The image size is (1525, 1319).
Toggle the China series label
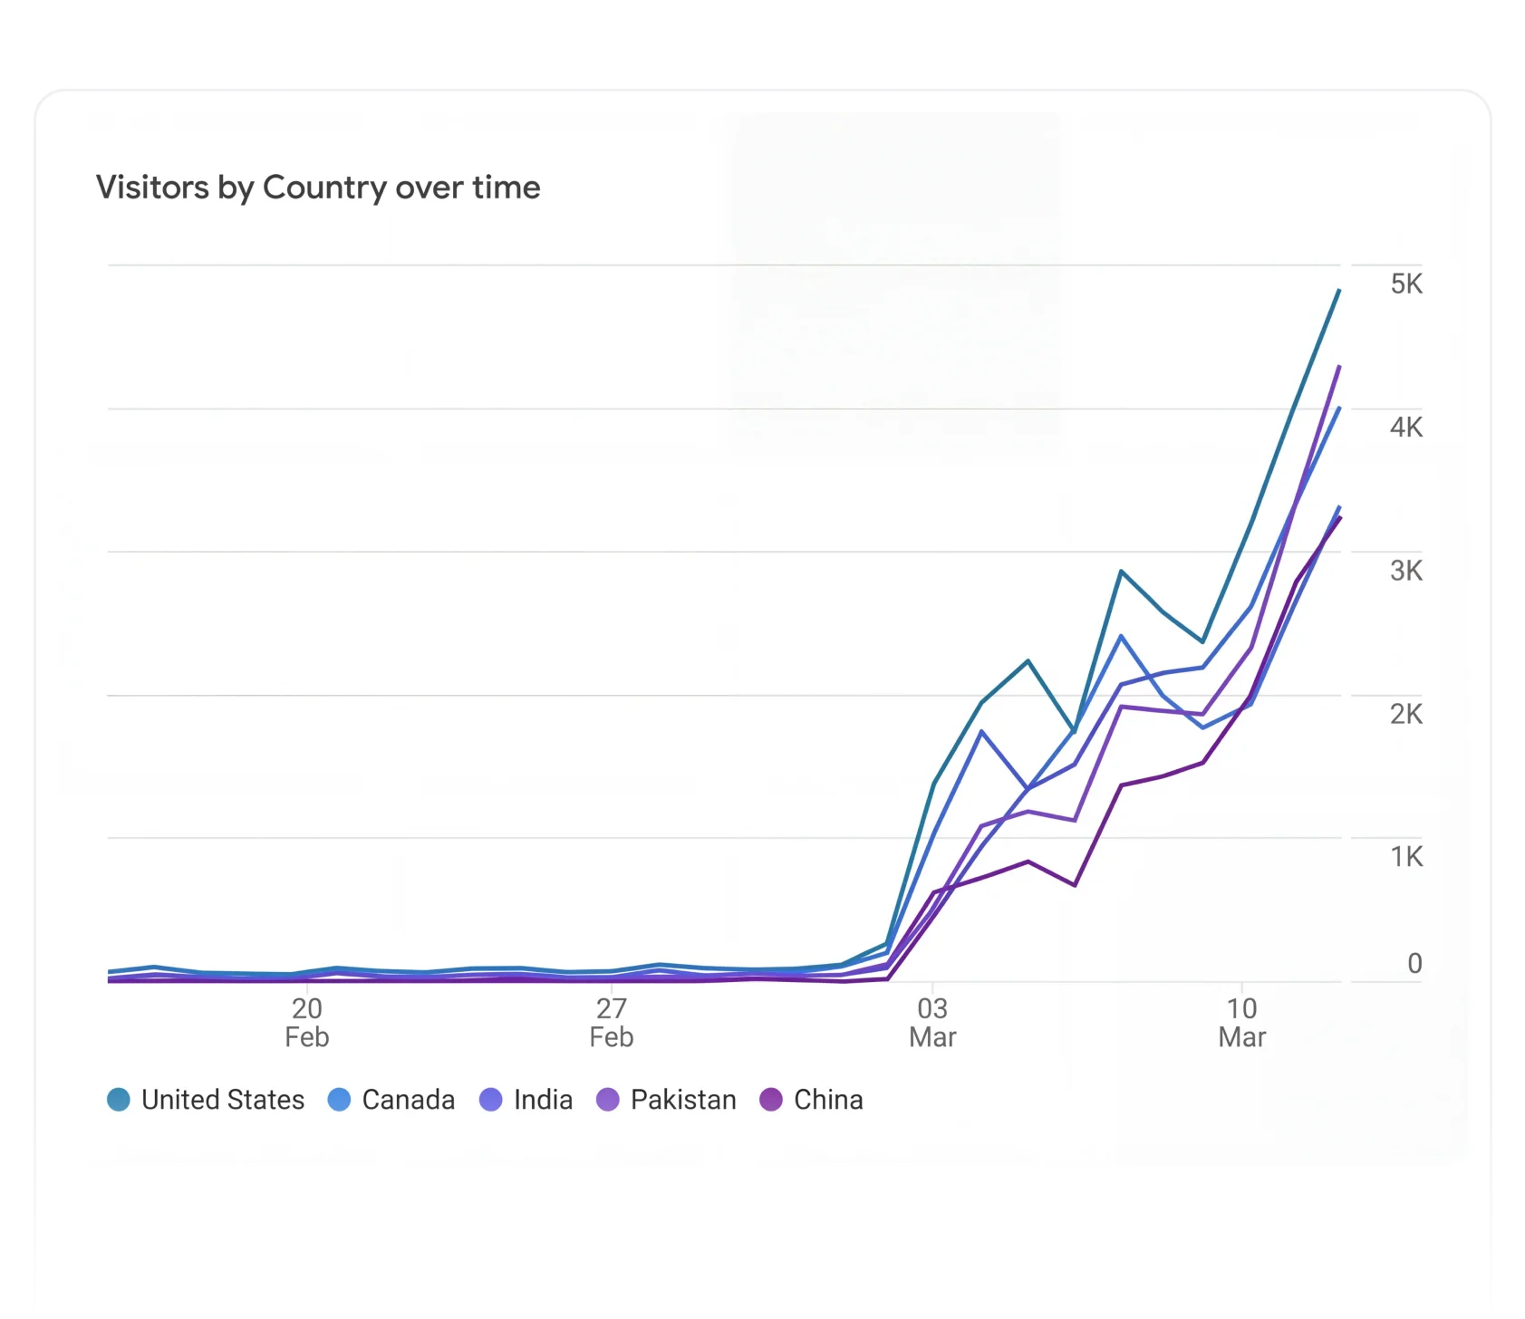coord(828,1100)
